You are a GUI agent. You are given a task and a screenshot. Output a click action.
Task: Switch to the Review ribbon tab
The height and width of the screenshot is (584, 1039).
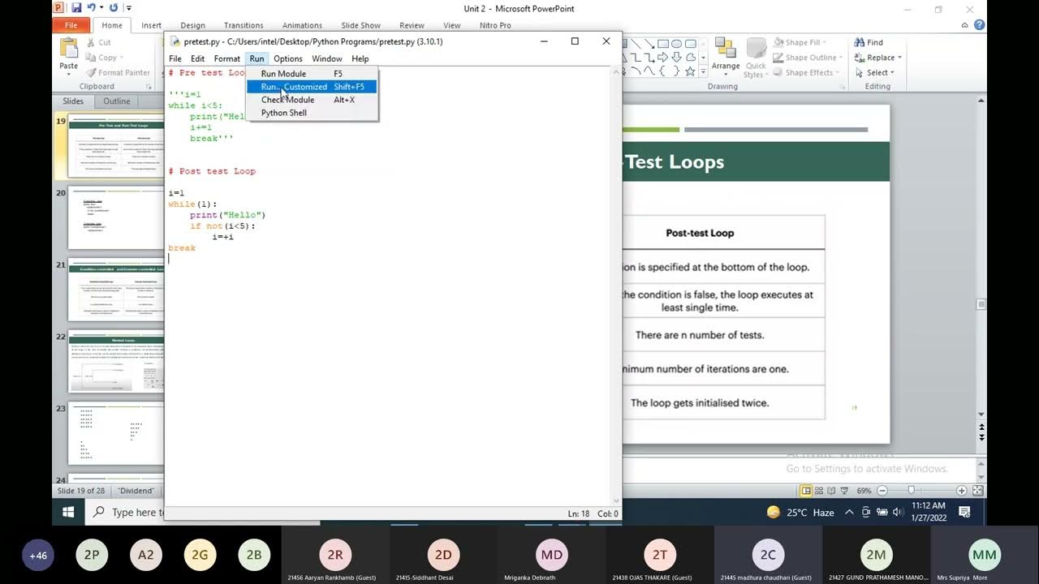coord(412,25)
